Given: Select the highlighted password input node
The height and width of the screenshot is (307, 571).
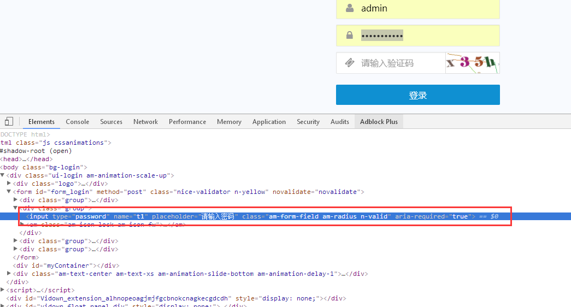Looking at the screenshot, I should click(285, 216).
